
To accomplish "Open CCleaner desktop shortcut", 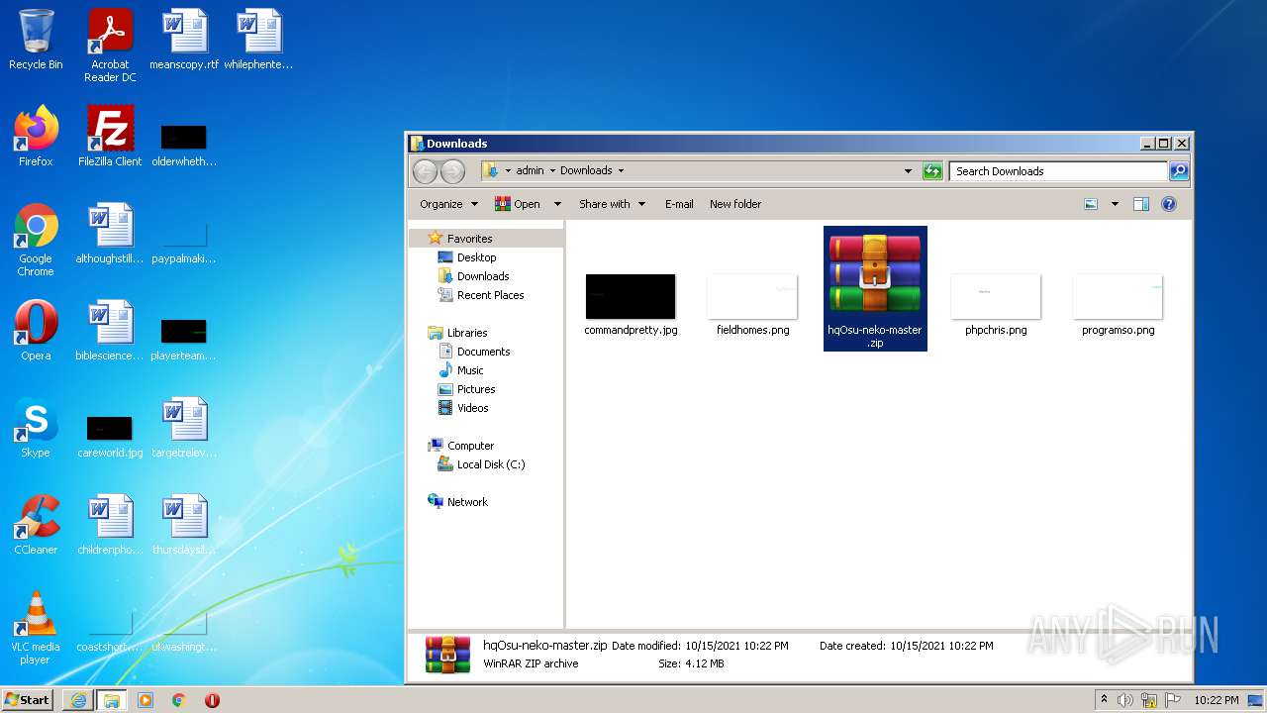I will [x=36, y=525].
